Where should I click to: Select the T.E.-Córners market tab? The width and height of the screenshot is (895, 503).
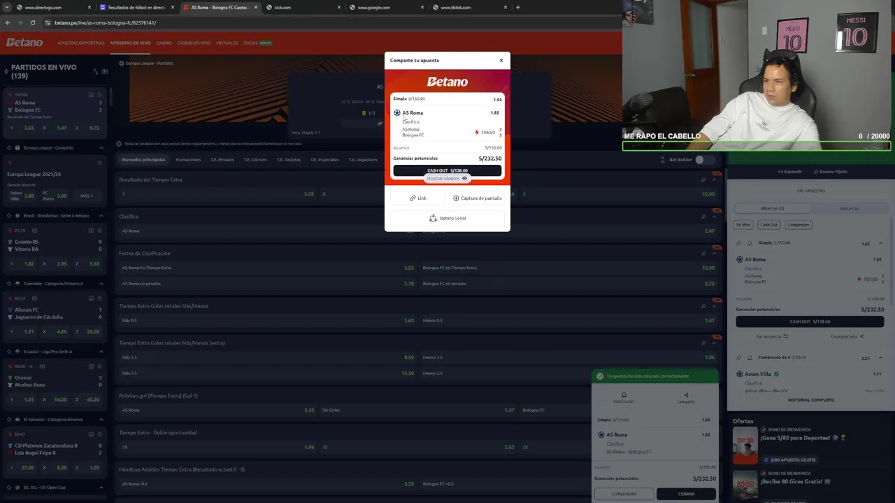[x=255, y=159]
